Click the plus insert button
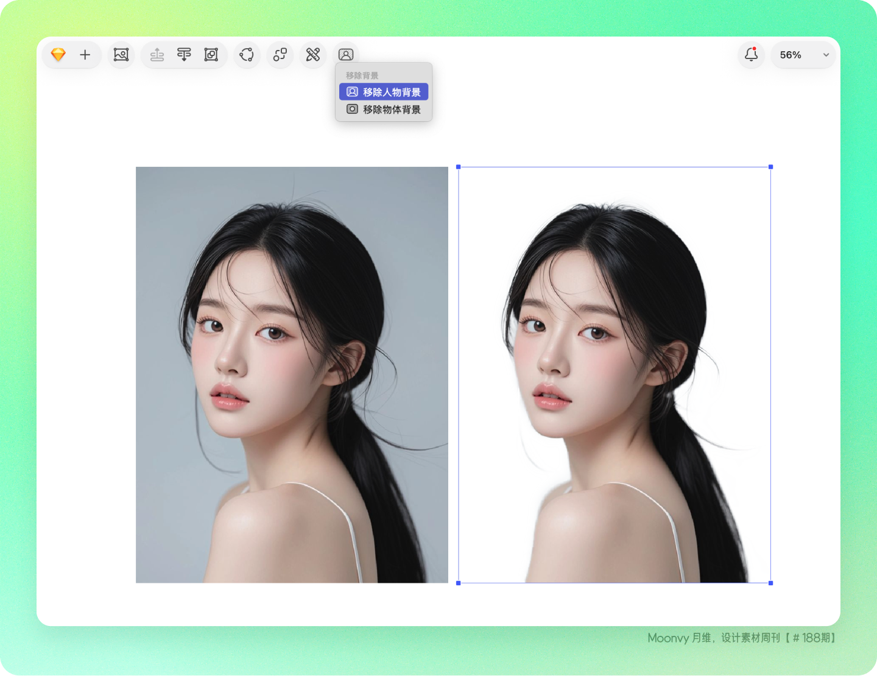 [85, 55]
